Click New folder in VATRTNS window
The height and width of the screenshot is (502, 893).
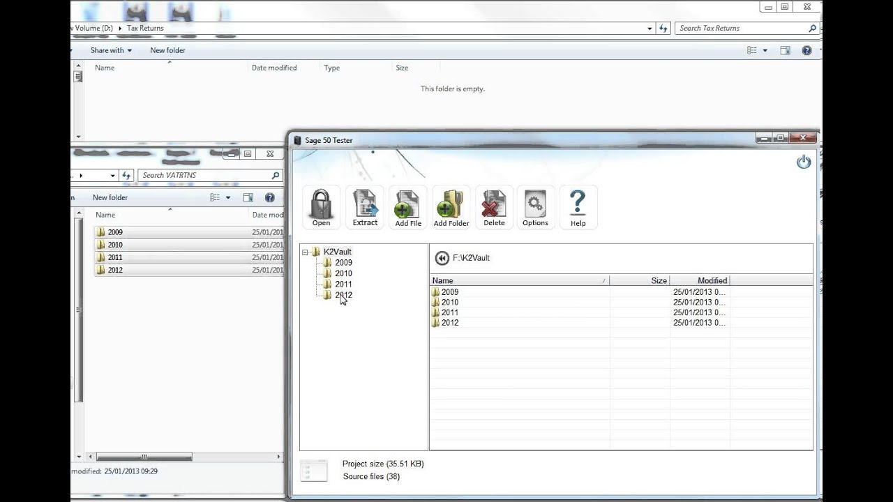coord(110,197)
